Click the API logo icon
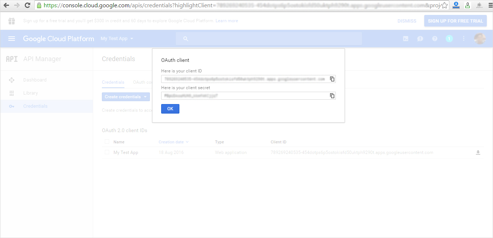This screenshot has height=238, width=493. (12, 59)
